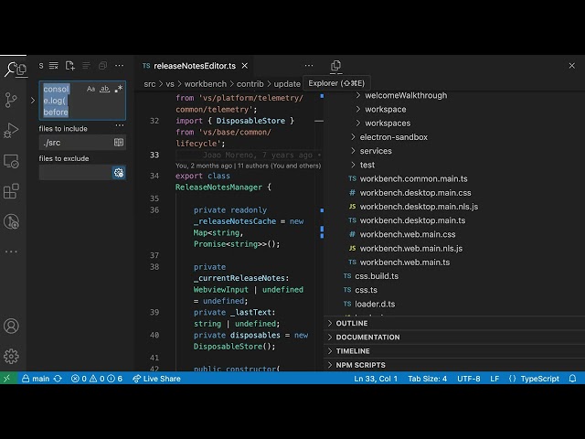Viewport: 585px width, 439px height.
Task: Click the remote window indicator in status bar
Action: [8, 378]
